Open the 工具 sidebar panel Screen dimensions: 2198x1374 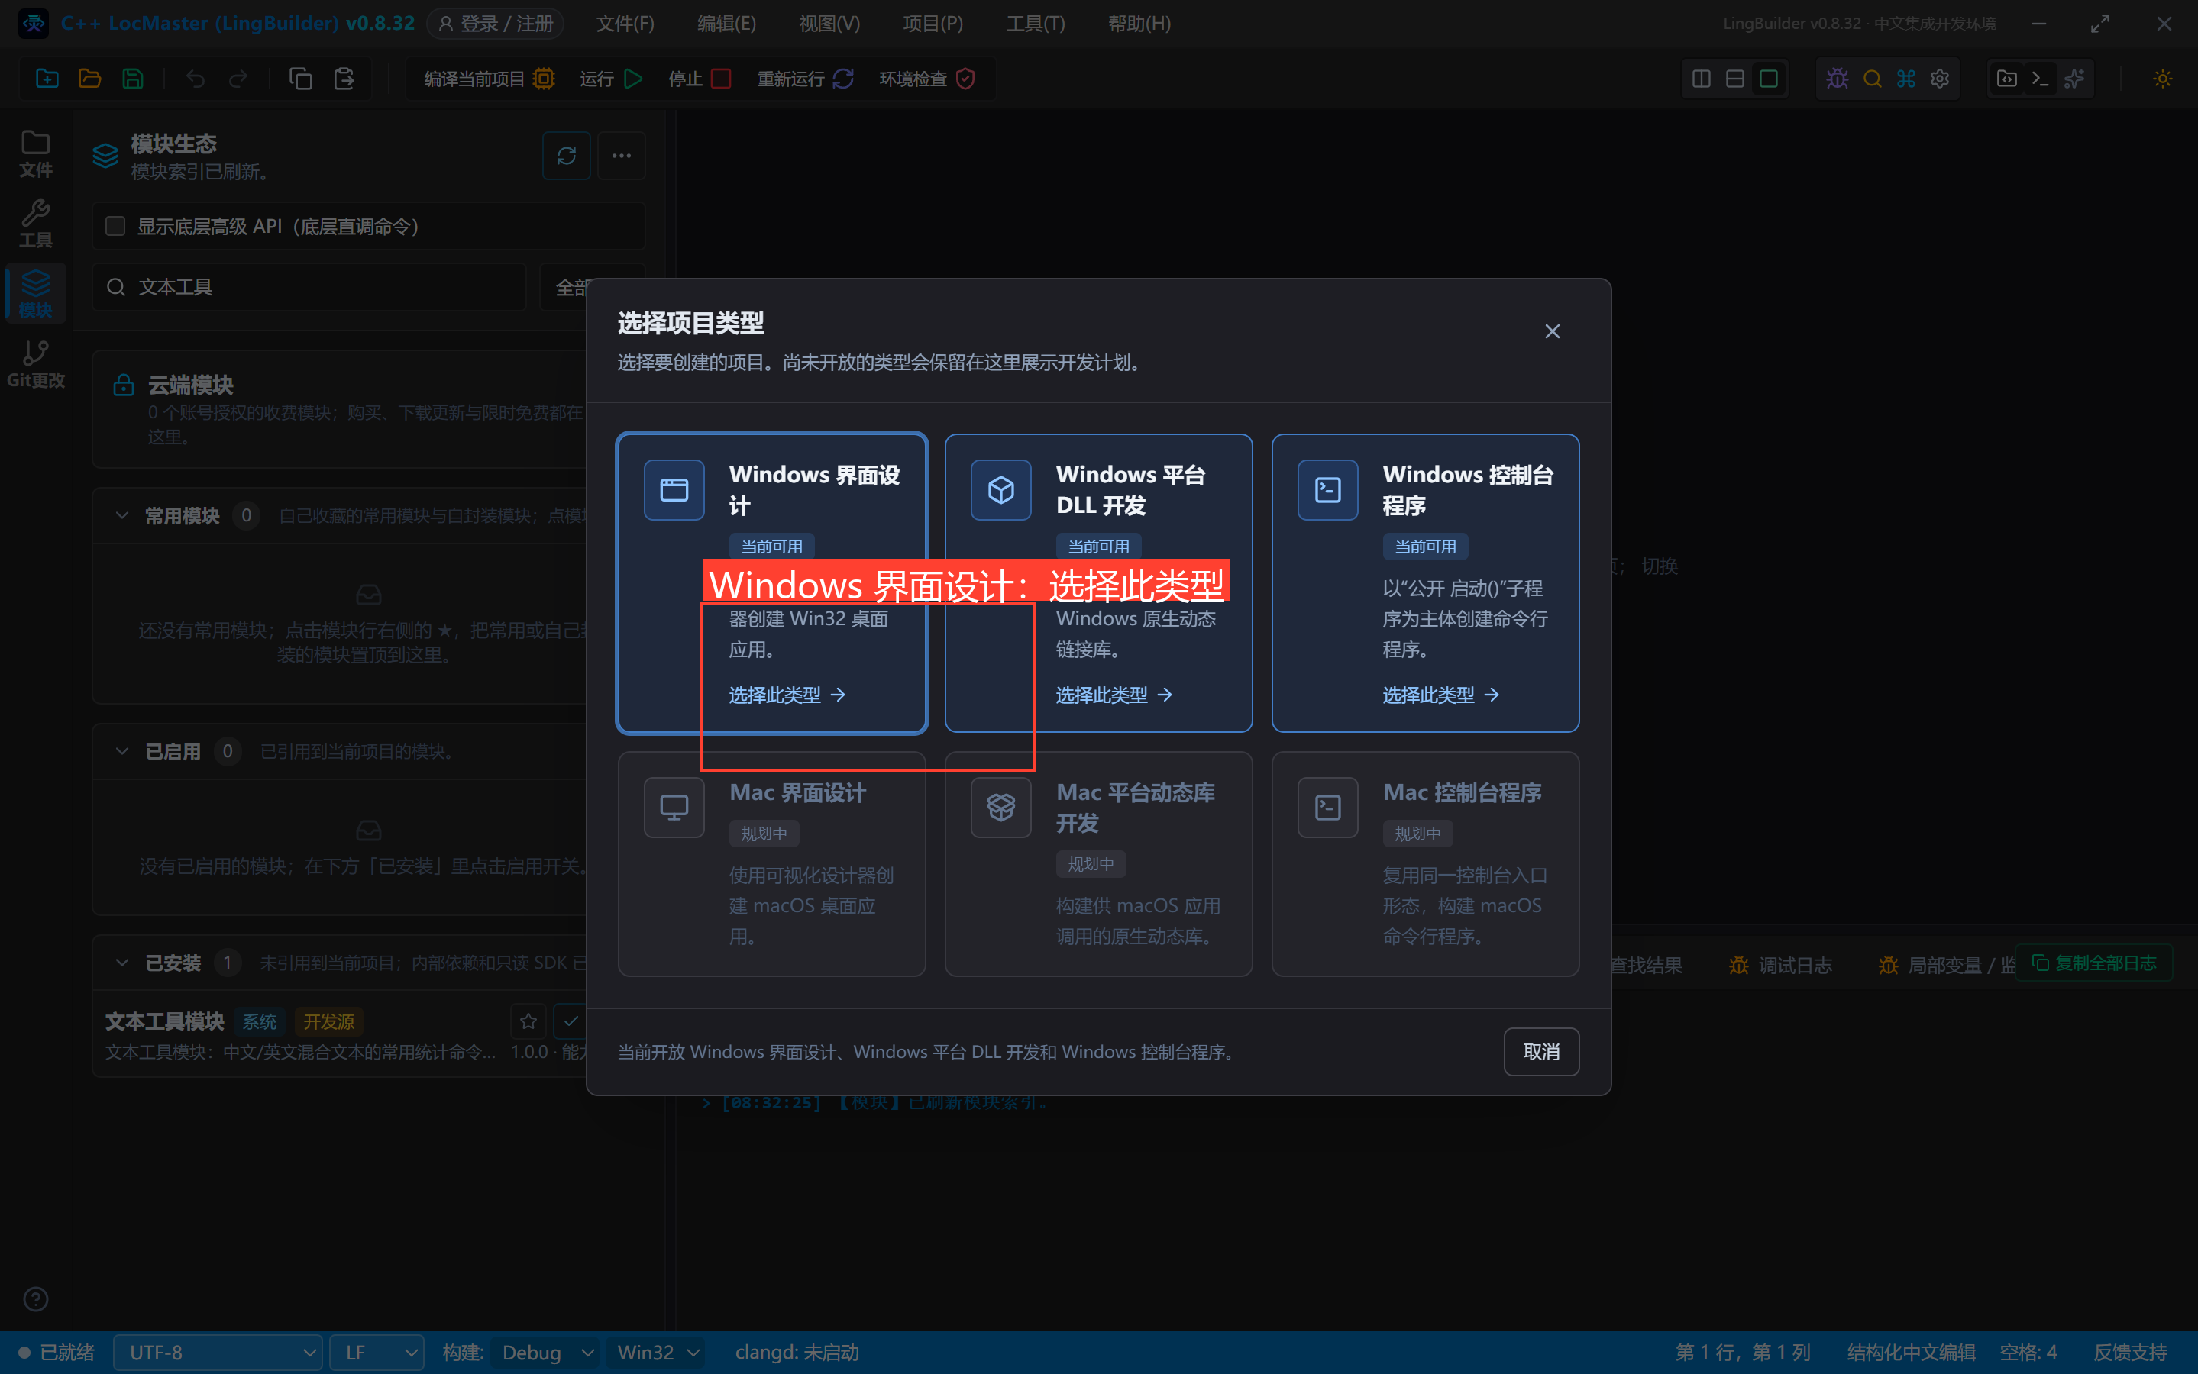pyautogui.click(x=35, y=224)
